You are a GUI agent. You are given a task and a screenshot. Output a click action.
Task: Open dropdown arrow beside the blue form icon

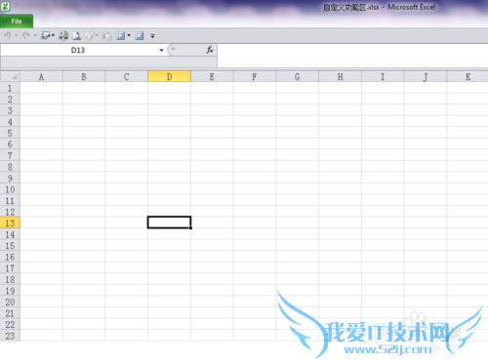pyautogui.click(x=129, y=35)
